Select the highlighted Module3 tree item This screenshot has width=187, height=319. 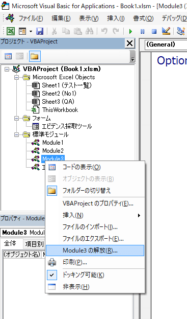[53, 158]
